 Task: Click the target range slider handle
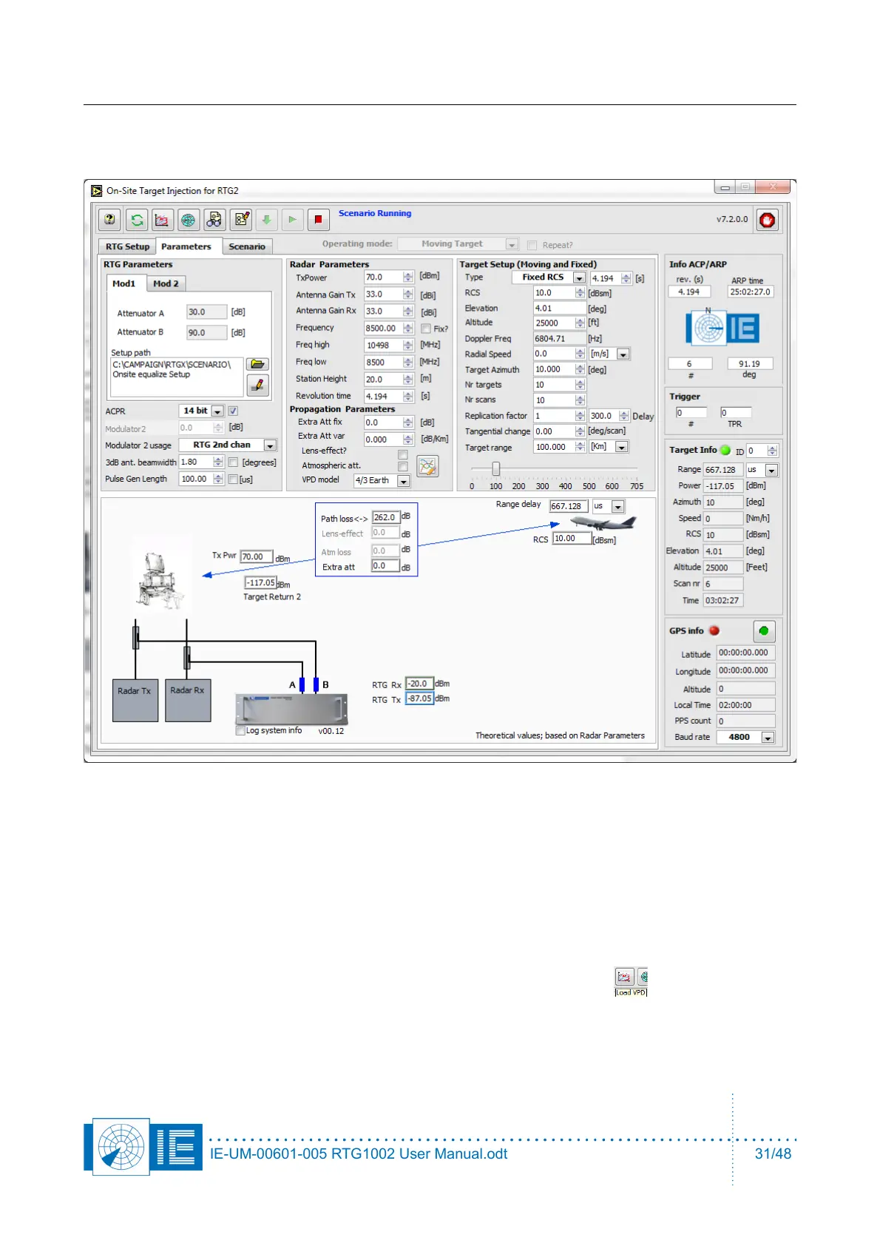pos(496,468)
